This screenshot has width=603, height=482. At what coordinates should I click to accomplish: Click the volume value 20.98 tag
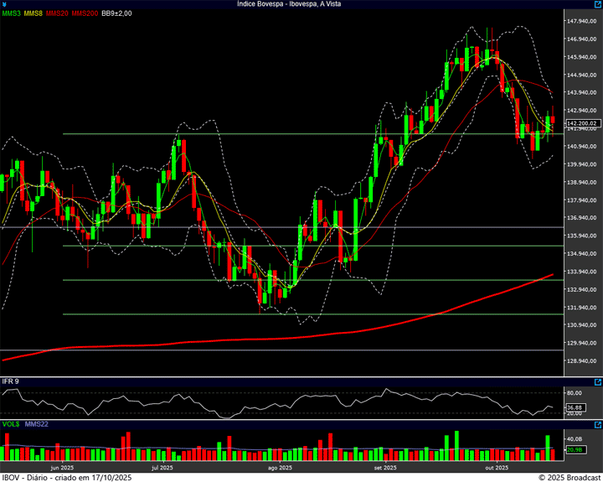574,451
